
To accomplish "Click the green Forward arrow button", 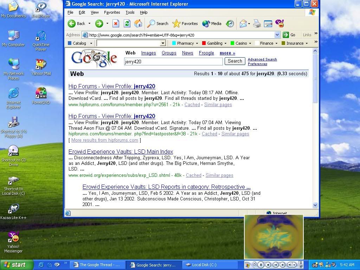I will [99, 24].
